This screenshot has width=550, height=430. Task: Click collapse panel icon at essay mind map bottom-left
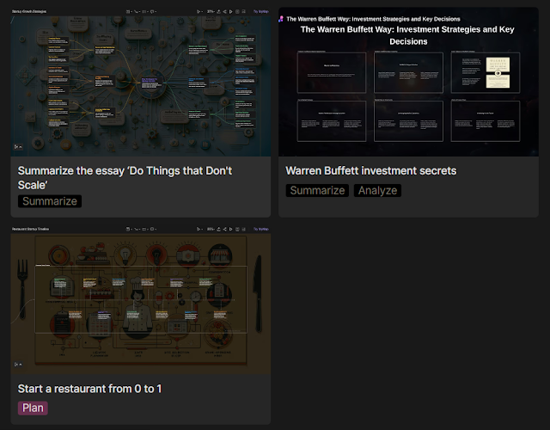tap(18, 147)
